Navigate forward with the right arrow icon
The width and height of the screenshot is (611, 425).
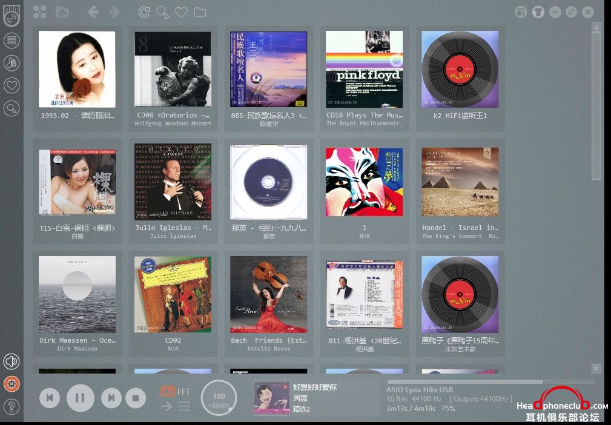point(114,12)
